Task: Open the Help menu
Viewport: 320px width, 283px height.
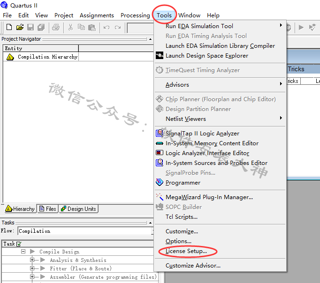Action: pyautogui.click(x=213, y=15)
